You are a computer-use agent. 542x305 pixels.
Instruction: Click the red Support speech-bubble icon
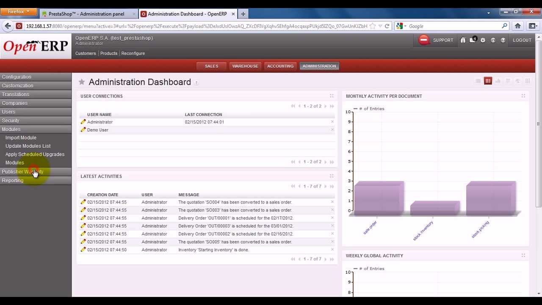424,40
